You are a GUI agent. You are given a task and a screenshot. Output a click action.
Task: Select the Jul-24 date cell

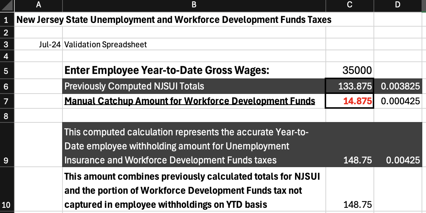38,44
